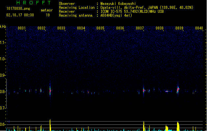207x131 pixels.
Task: Click receiver value ICOM IC-575 53.7492 MHz
Action: coord(132,11)
